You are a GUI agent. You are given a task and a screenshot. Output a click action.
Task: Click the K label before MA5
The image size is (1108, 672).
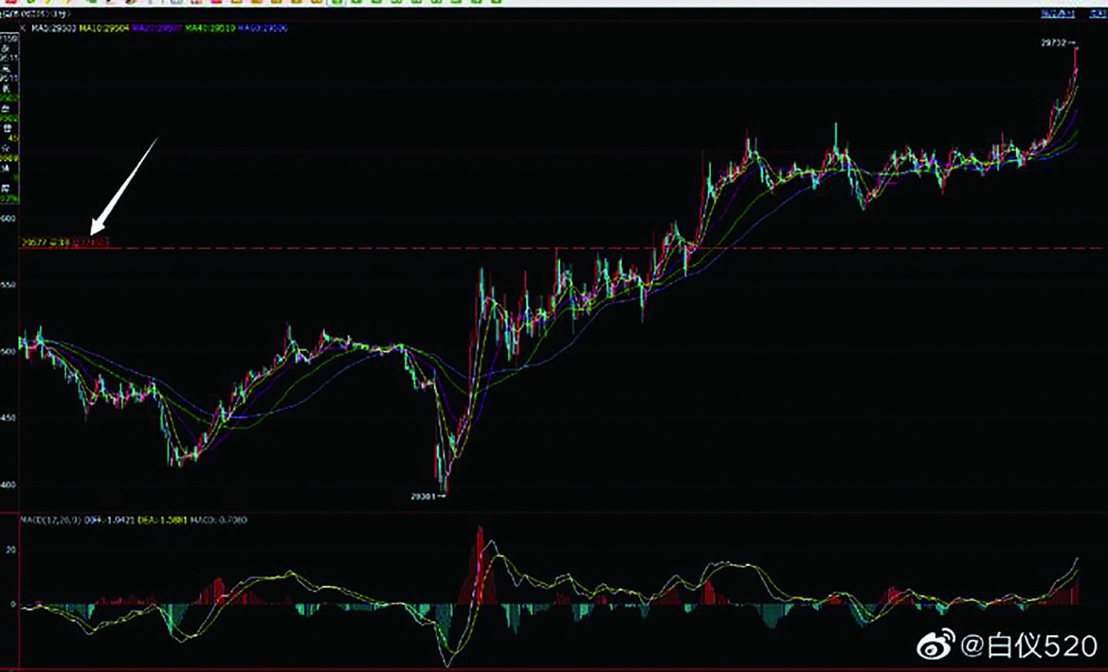click(x=23, y=28)
